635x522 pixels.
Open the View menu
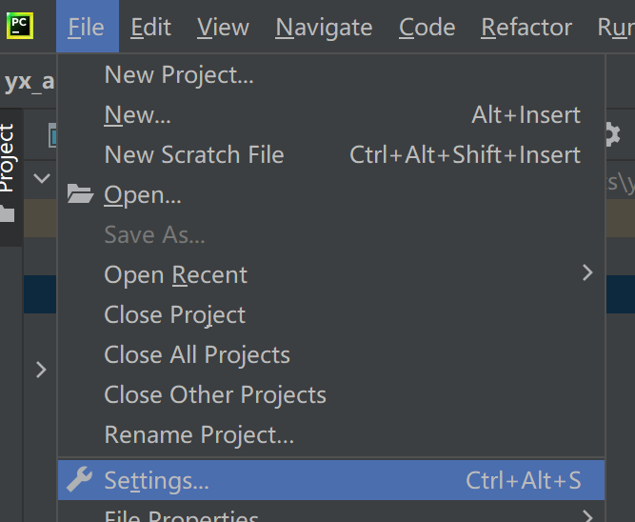(223, 28)
